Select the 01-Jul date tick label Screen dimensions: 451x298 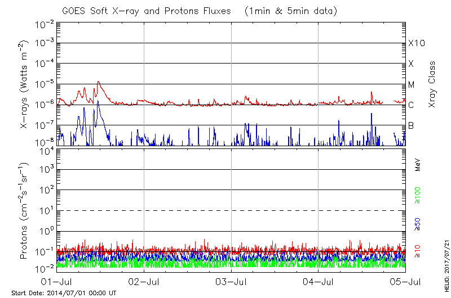click(57, 281)
